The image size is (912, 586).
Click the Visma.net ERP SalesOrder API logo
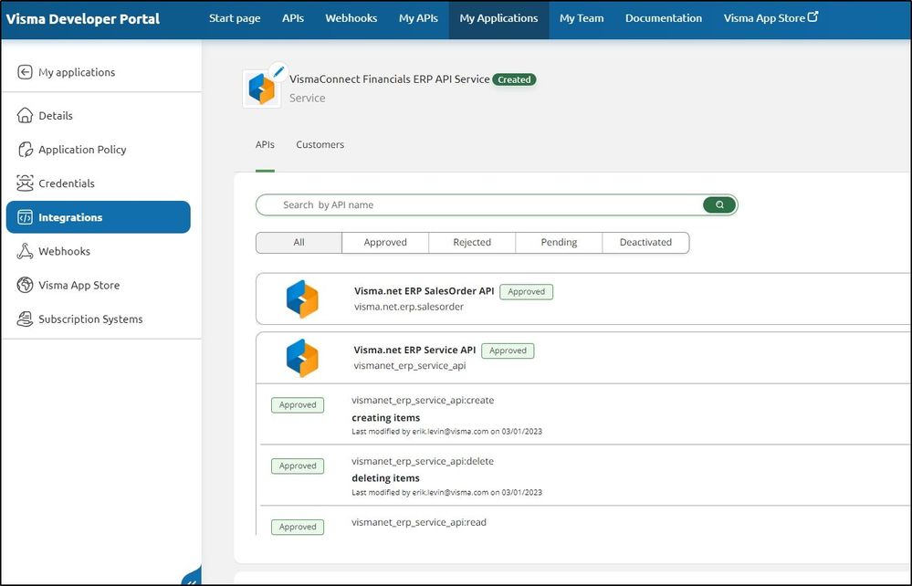[x=302, y=298]
